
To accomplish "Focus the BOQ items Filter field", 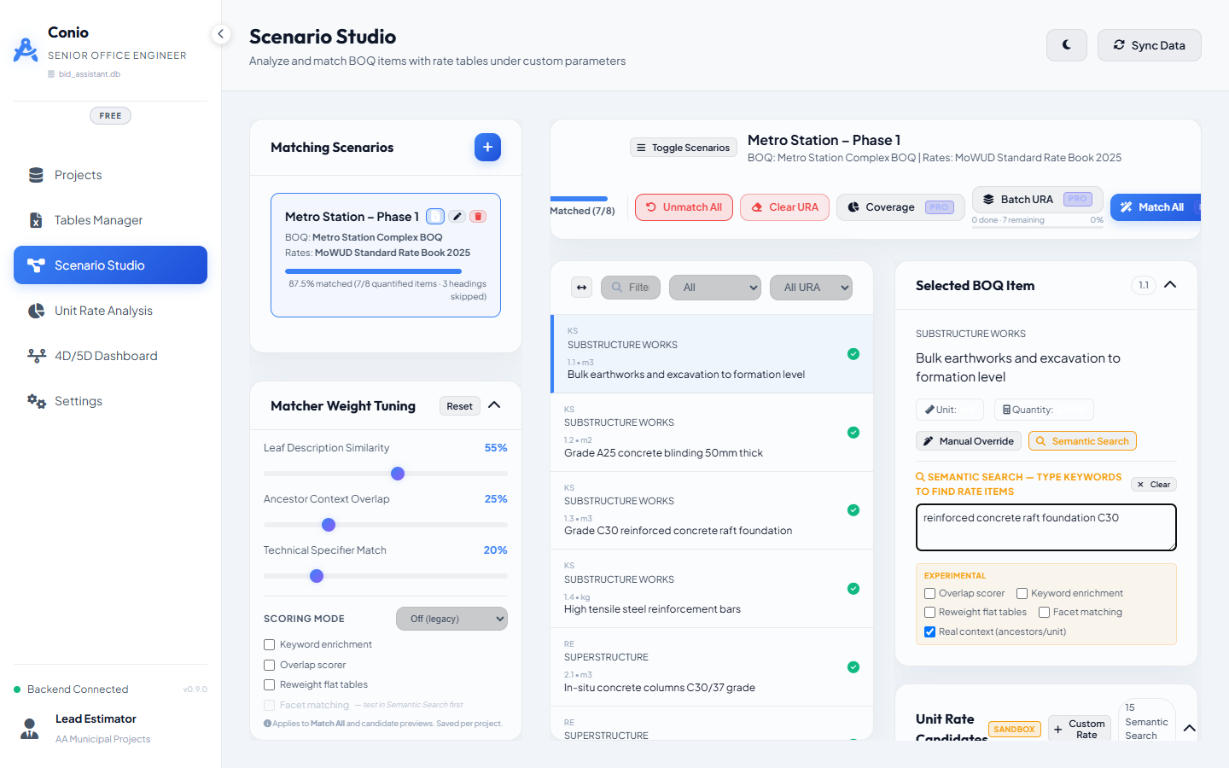I will [x=630, y=288].
